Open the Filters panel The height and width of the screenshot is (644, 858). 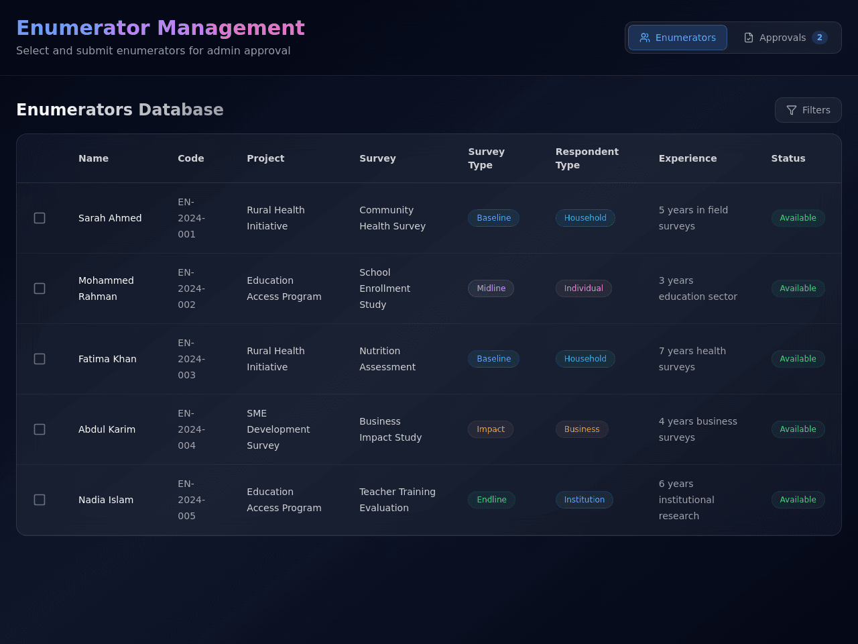(808, 110)
